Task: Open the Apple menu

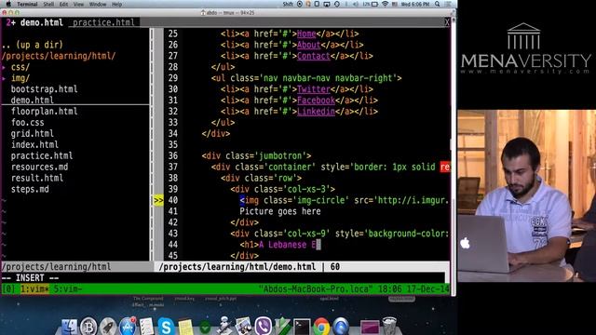Action: coord(8,4)
